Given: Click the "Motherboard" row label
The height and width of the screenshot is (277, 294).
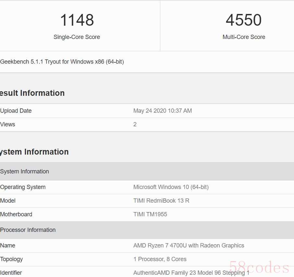Looking at the screenshot, I should (x=16, y=214).
